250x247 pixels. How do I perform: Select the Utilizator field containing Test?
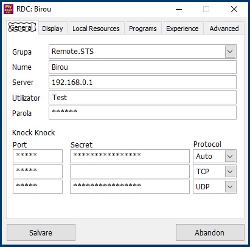click(x=142, y=97)
